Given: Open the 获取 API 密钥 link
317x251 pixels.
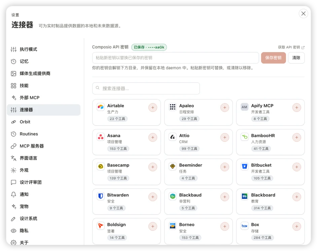Looking at the screenshot, I should [x=291, y=47].
